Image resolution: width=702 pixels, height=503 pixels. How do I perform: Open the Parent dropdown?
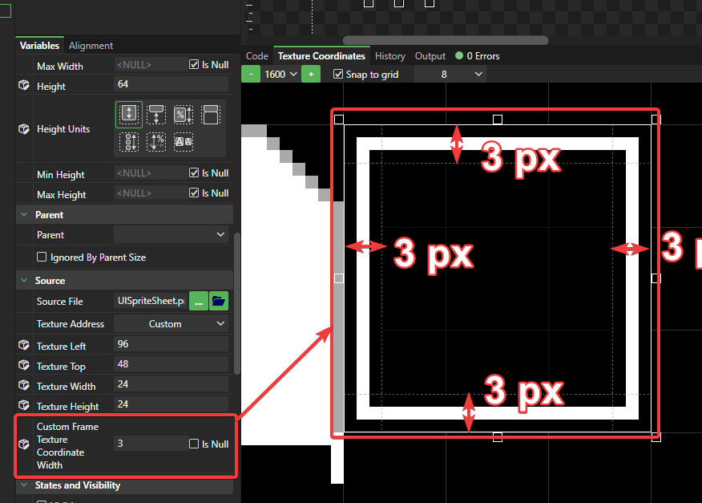(x=171, y=235)
